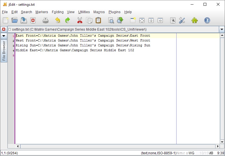The image size is (225, 156).
Task: Click vertical scrollbar up arrow
Action: point(222,35)
